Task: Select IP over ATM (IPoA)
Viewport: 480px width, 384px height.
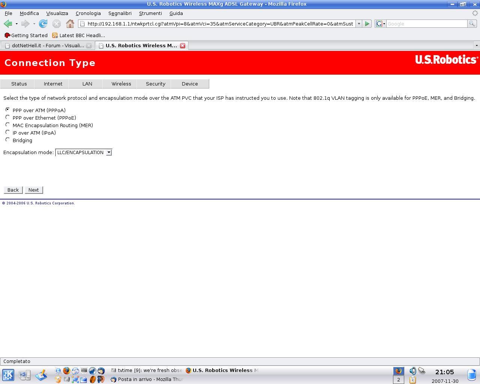Action: pyautogui.click(x=7, y=132)
